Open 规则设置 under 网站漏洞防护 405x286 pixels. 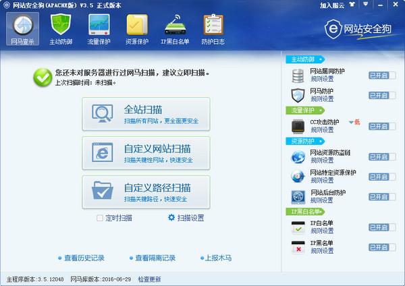pyautogui.click(x=322, y=79)
